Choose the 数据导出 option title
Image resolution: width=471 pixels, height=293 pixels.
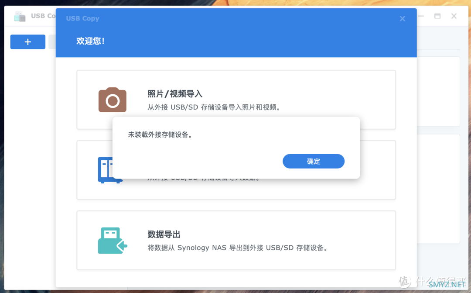coord(164,234)
